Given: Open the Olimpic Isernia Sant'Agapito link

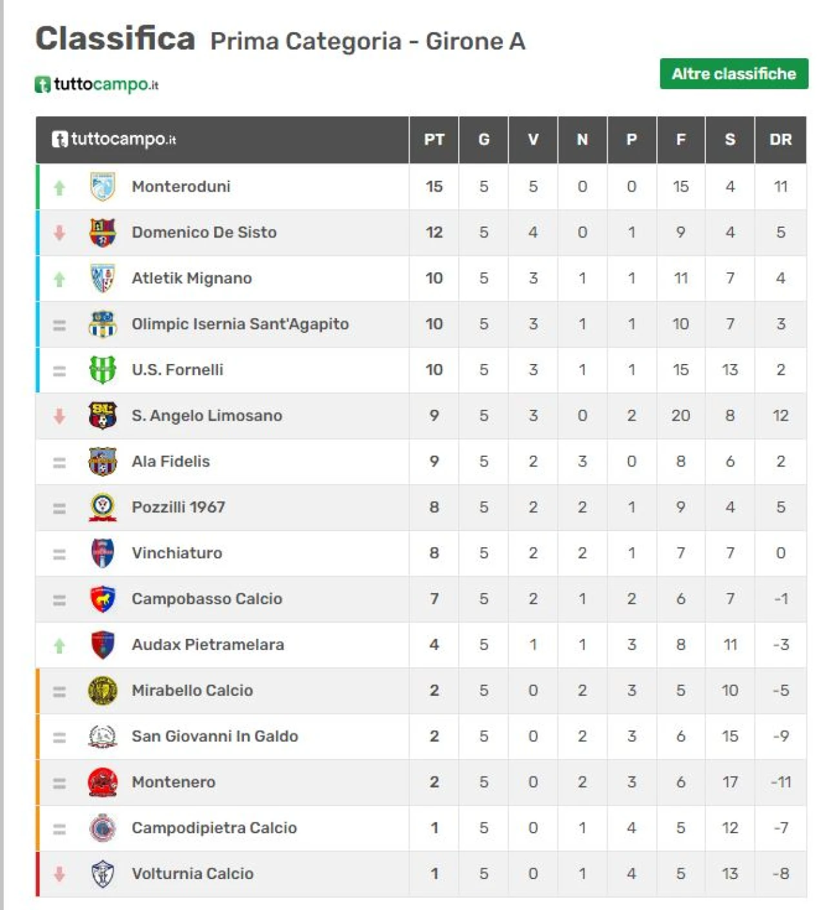Looking at the screenshot, I should pyautogui.click(x=240, y=324).
